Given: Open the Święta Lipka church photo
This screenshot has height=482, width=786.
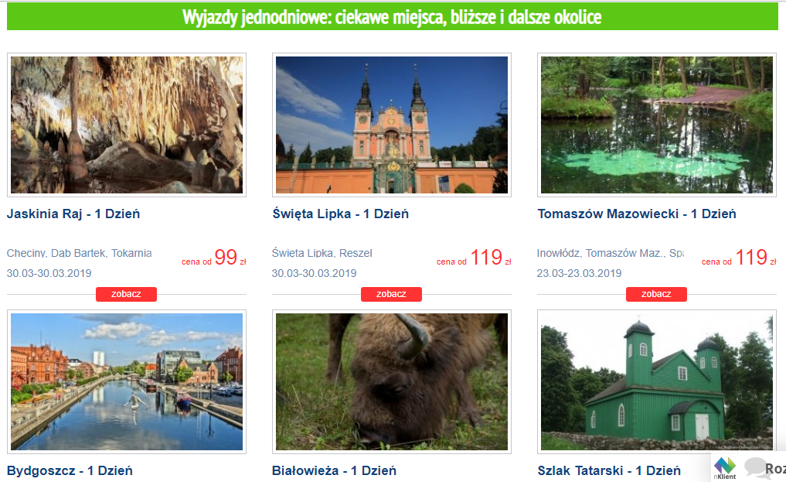Looking at the screenshot, I should click(x=392, y=125).
